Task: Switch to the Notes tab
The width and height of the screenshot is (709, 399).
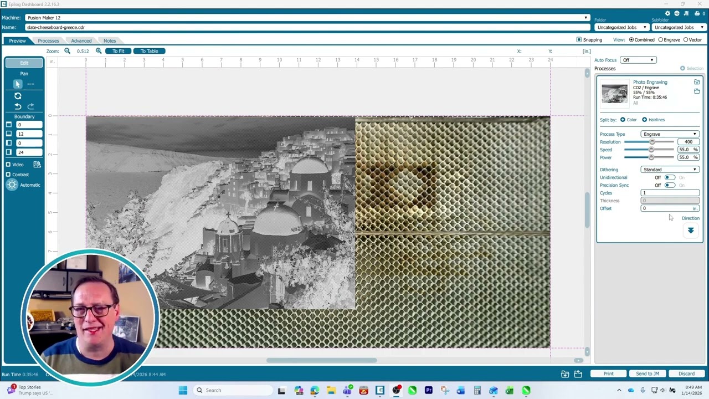Action: (x=110, y=41)
